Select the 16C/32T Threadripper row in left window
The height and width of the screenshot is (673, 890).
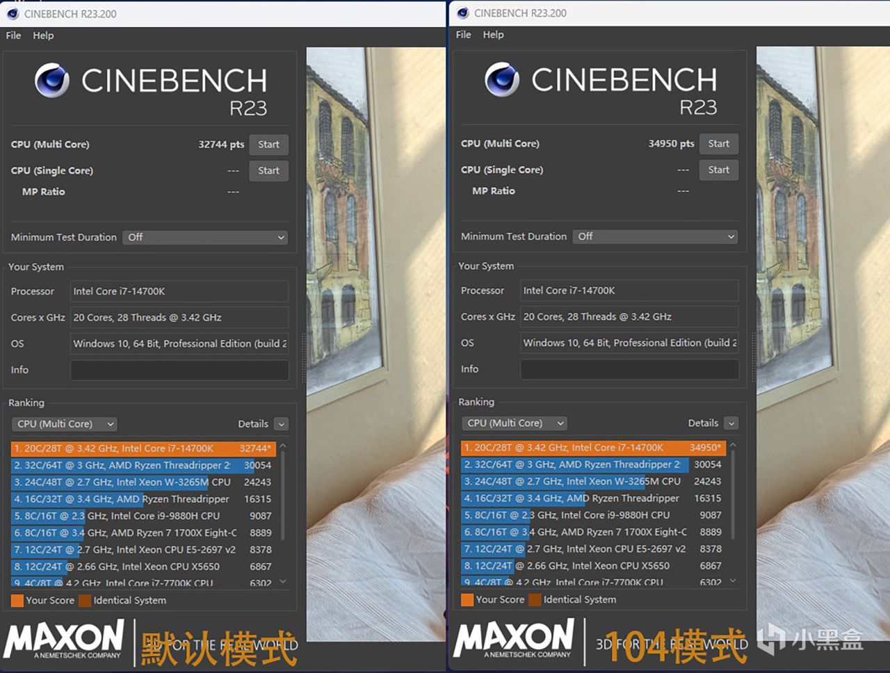click(143, 499)
